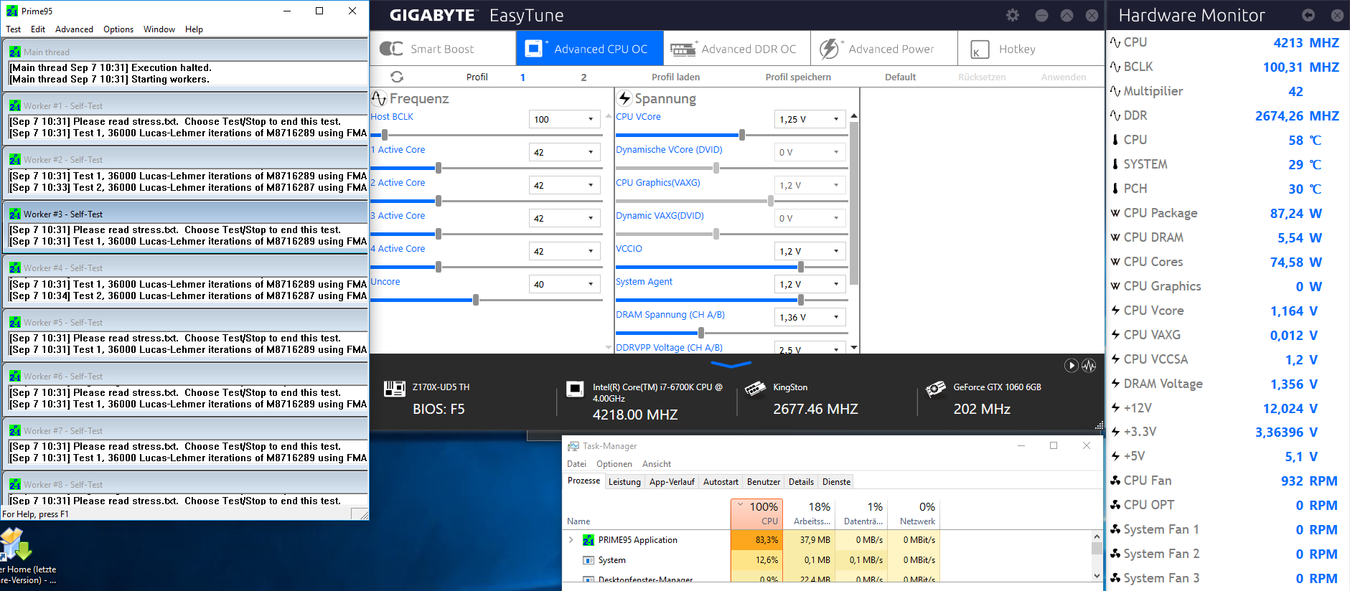This screenshot has height=591, width=1350.
Task: Select profile 2 in EasyTune
Action: point(583,77)
